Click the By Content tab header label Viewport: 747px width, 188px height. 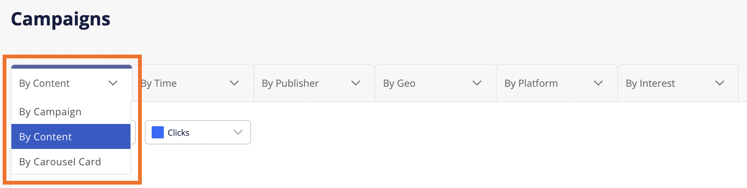pos(44,83)
